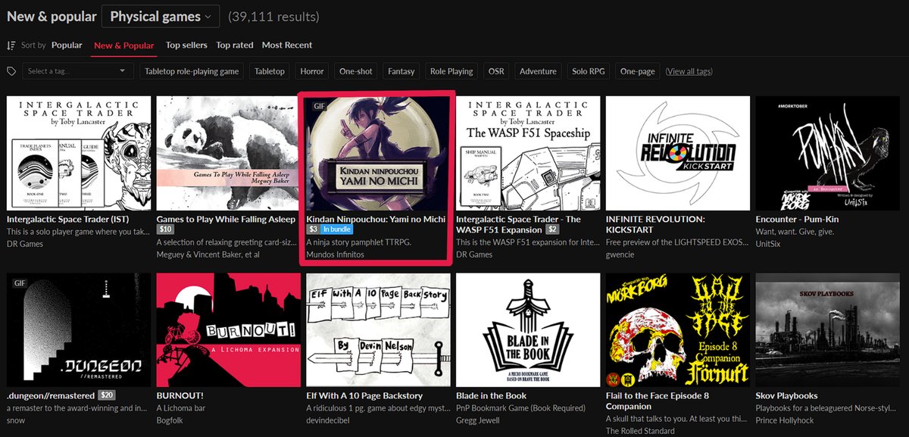Screen dimensions: 909x437
Task: Click the $20 price tag on .dungeon//remastered
Action: tap(107, 395)
